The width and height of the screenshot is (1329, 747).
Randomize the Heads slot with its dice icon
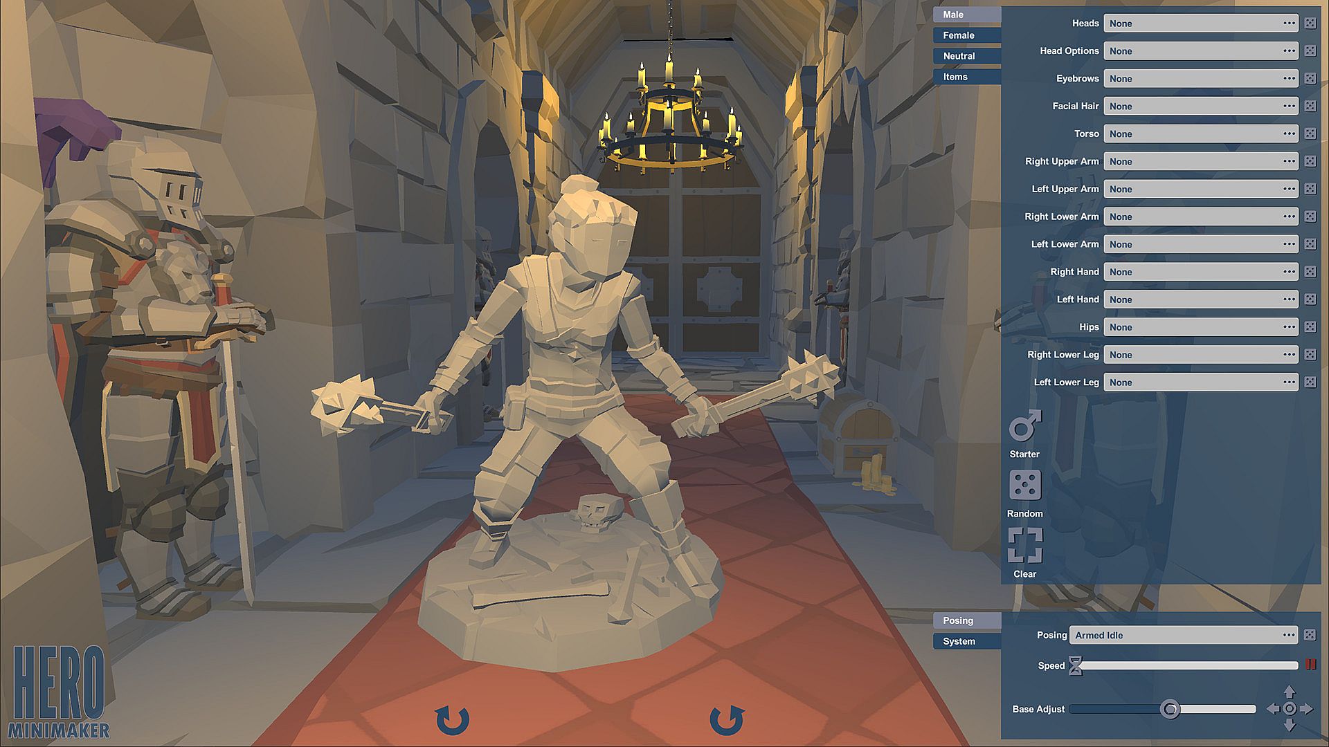click(x=1310, y=24)
